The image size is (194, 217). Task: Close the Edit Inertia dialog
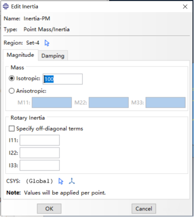185,7
